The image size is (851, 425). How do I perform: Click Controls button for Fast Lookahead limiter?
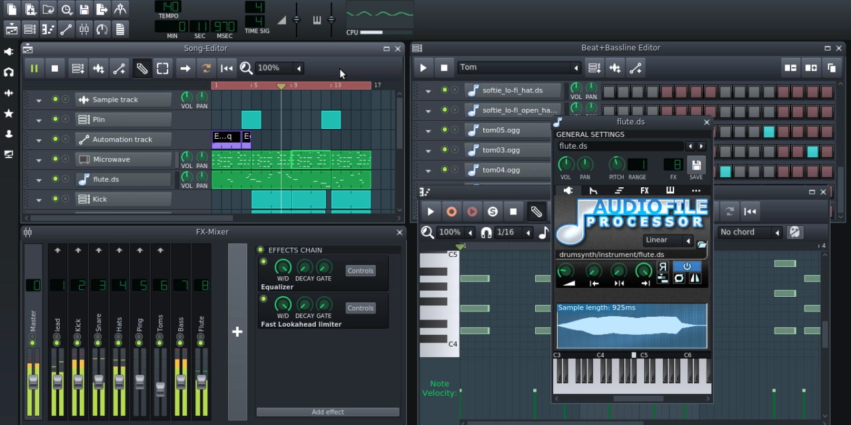point(360,308)
